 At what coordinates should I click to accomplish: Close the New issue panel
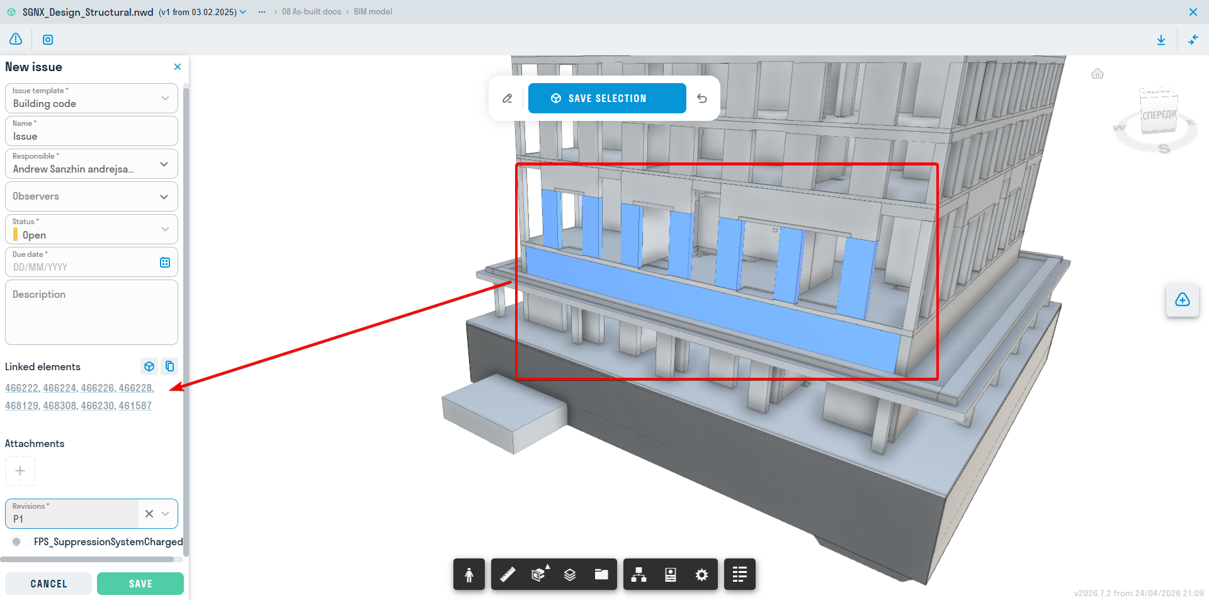[178, 67]
